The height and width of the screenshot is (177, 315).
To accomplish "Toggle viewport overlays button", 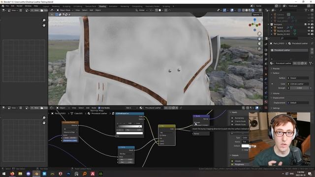I will [x=232, y=10].
